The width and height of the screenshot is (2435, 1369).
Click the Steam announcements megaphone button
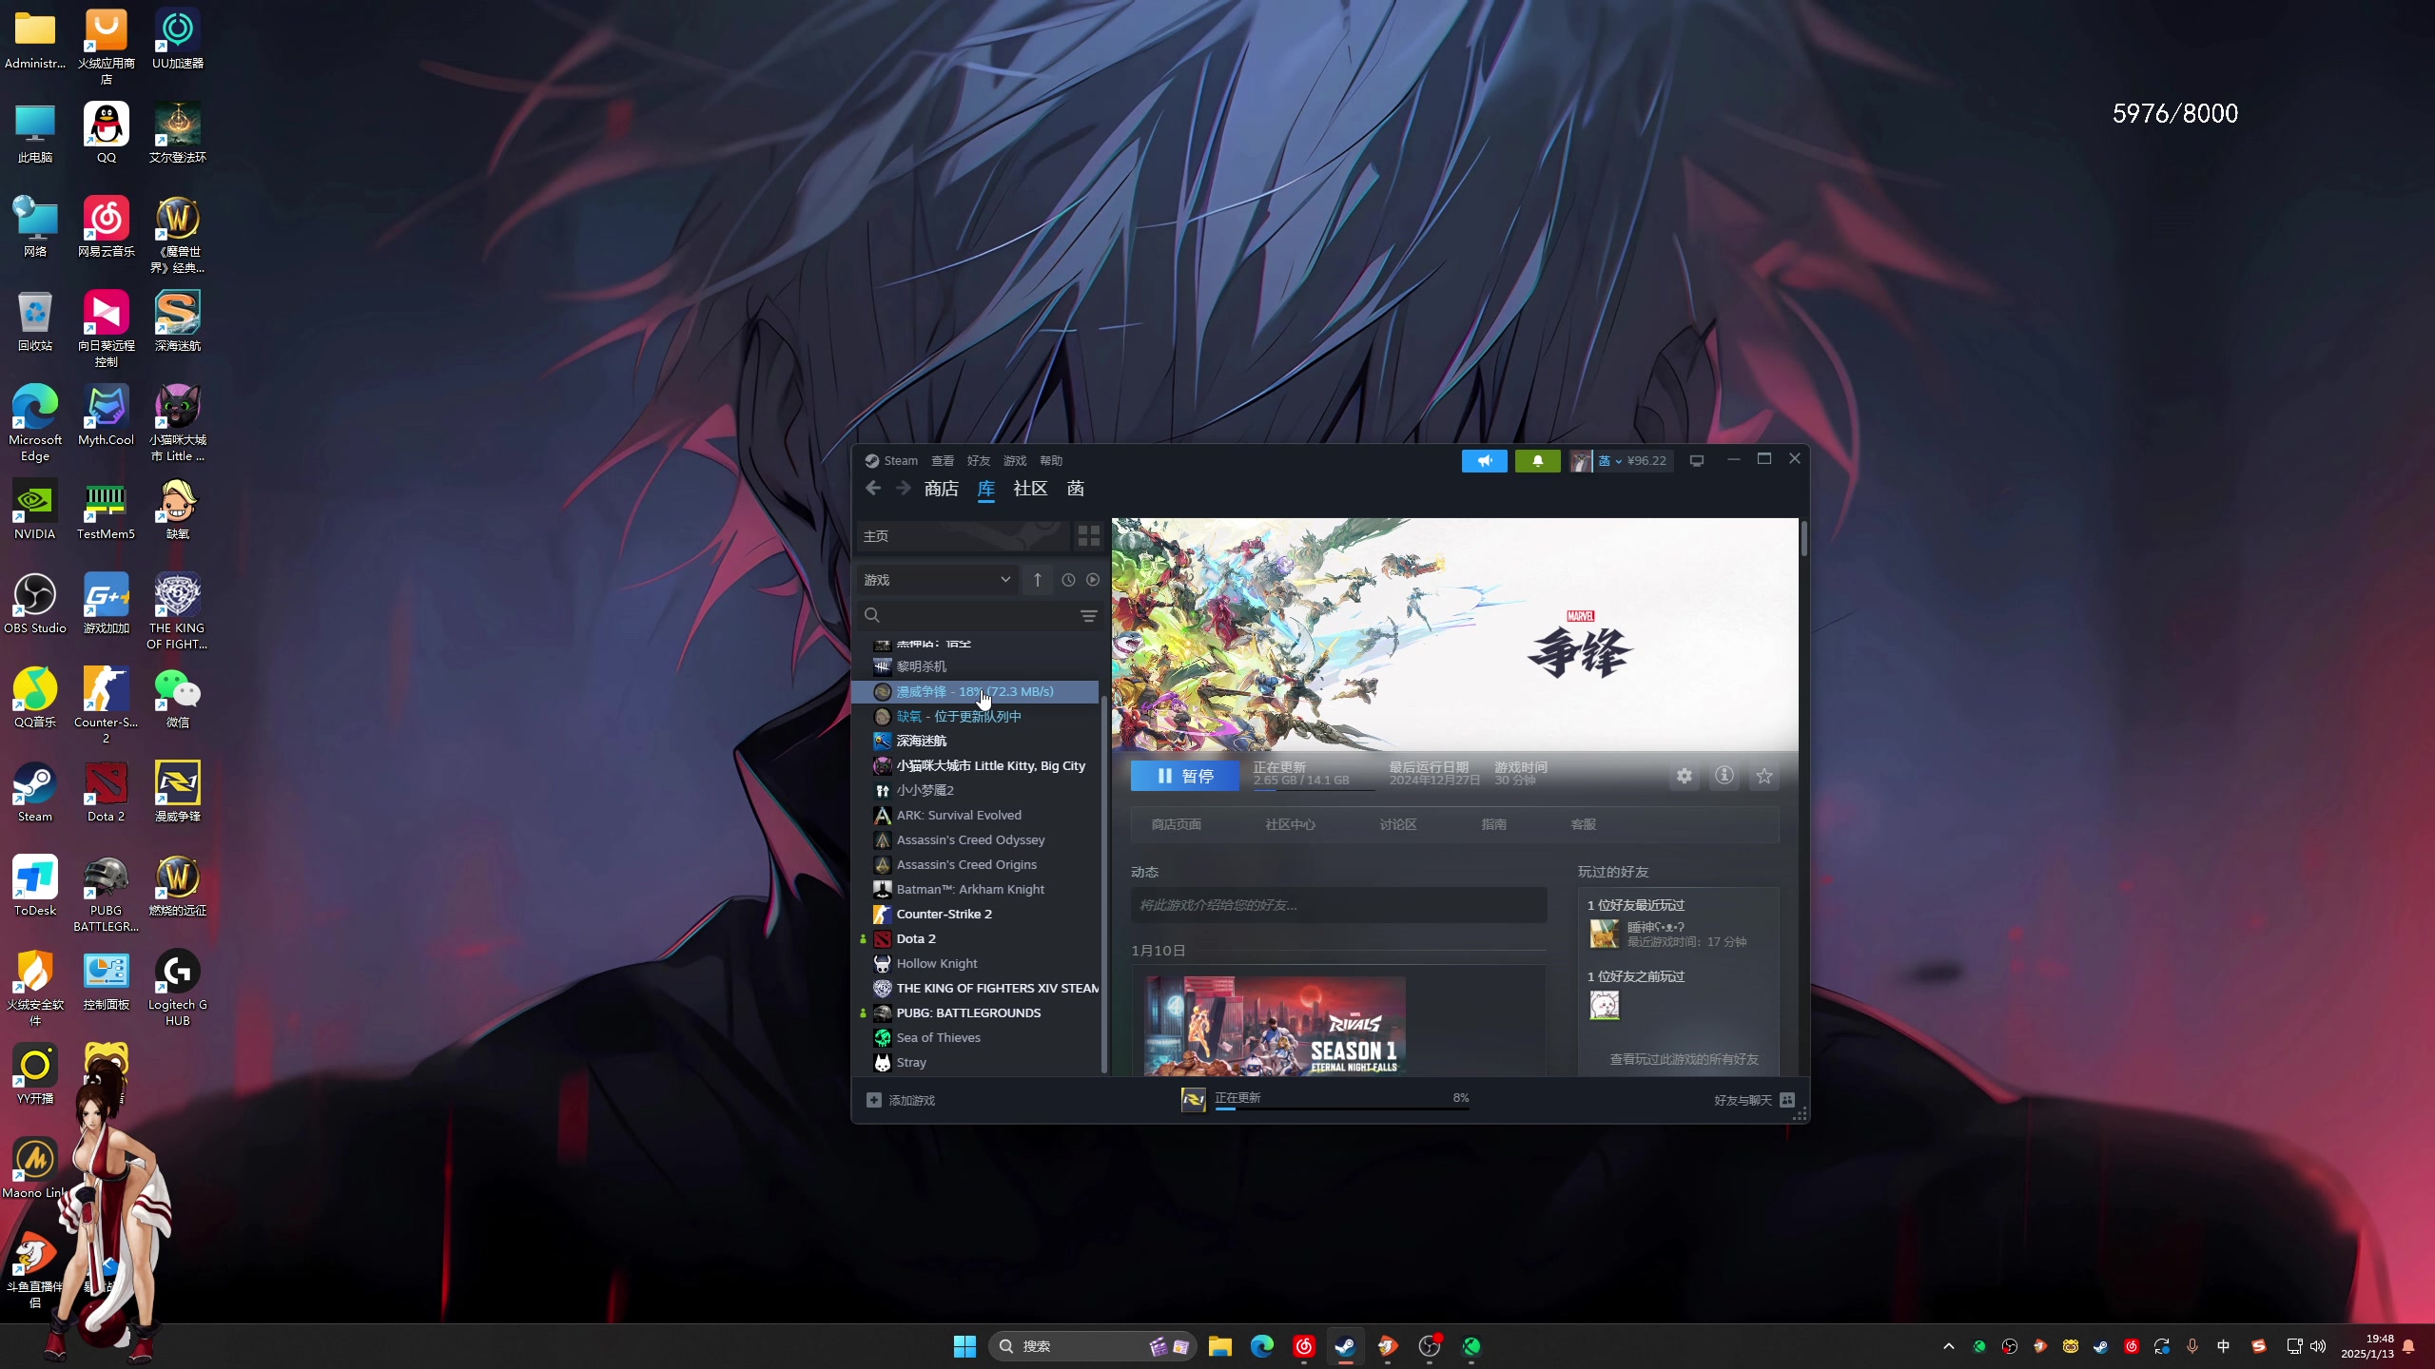(1484, 461)
